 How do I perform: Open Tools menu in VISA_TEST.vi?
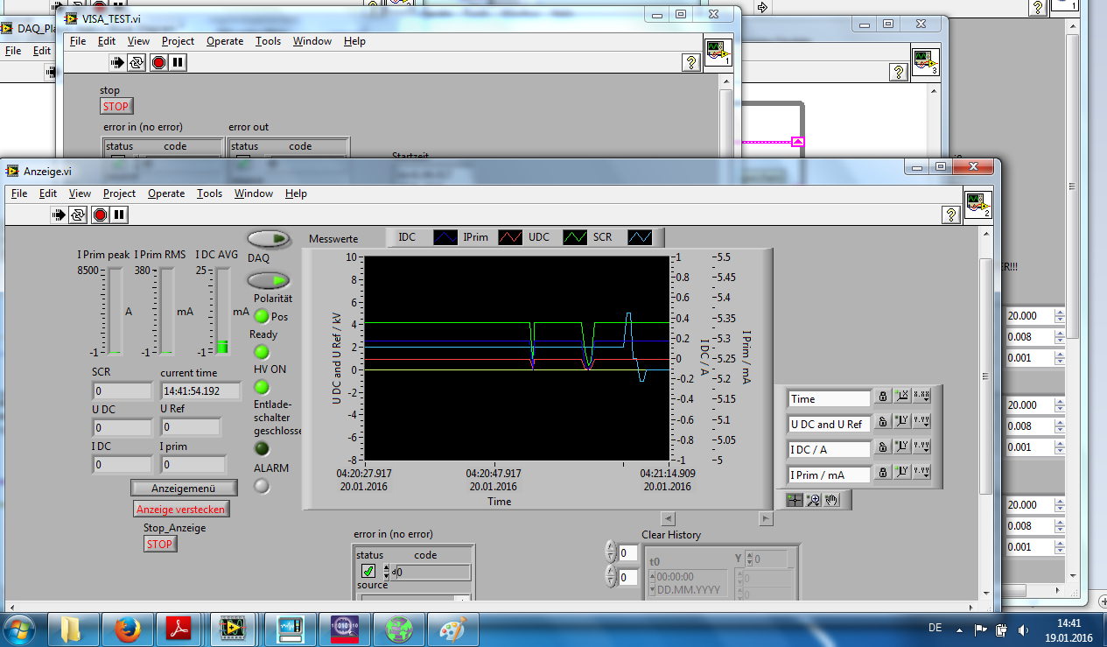click(x=268, y=41)
